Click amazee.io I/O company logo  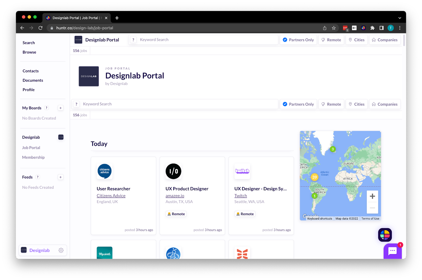(x=173, y=171)
